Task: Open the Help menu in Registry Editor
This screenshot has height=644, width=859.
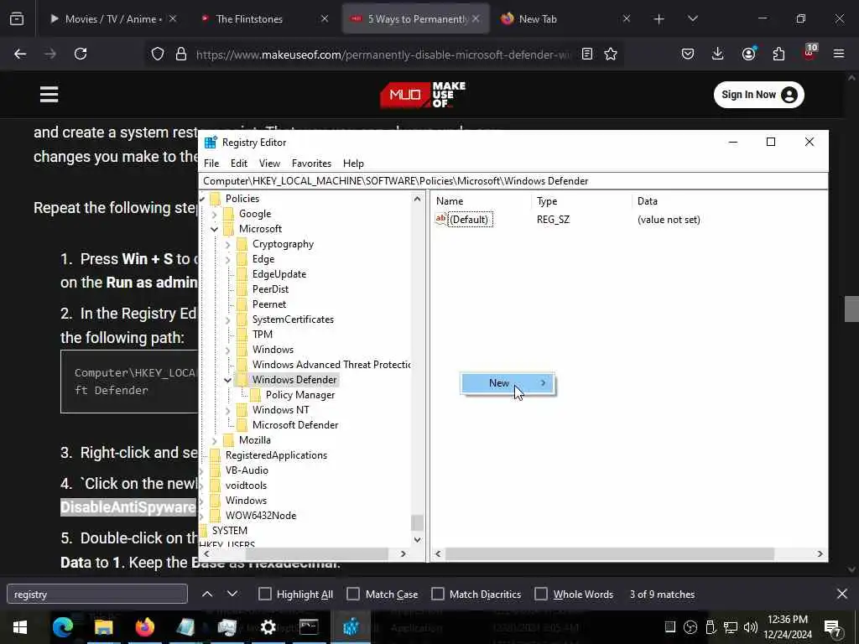Action: 353,164
